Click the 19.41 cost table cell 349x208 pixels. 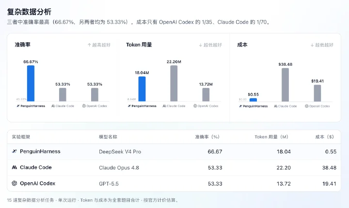(329, 184)
